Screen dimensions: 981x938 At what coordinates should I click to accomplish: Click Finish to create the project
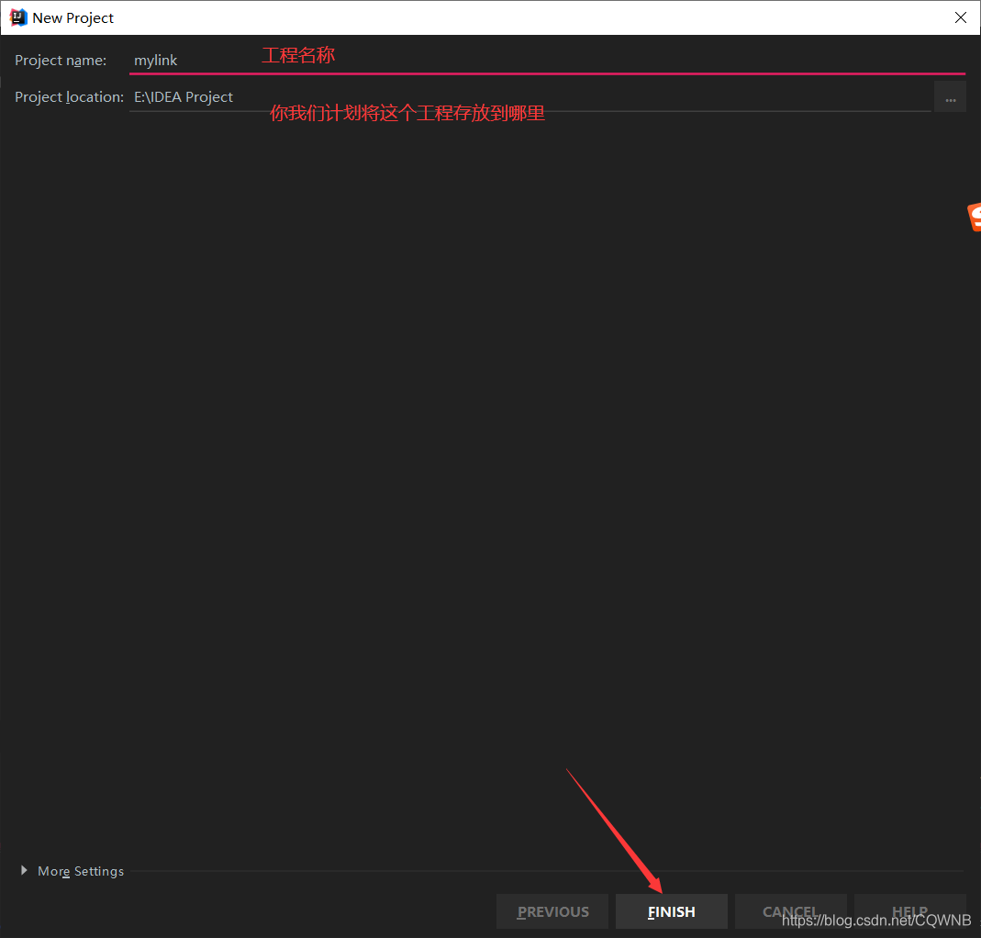[672, 911]
